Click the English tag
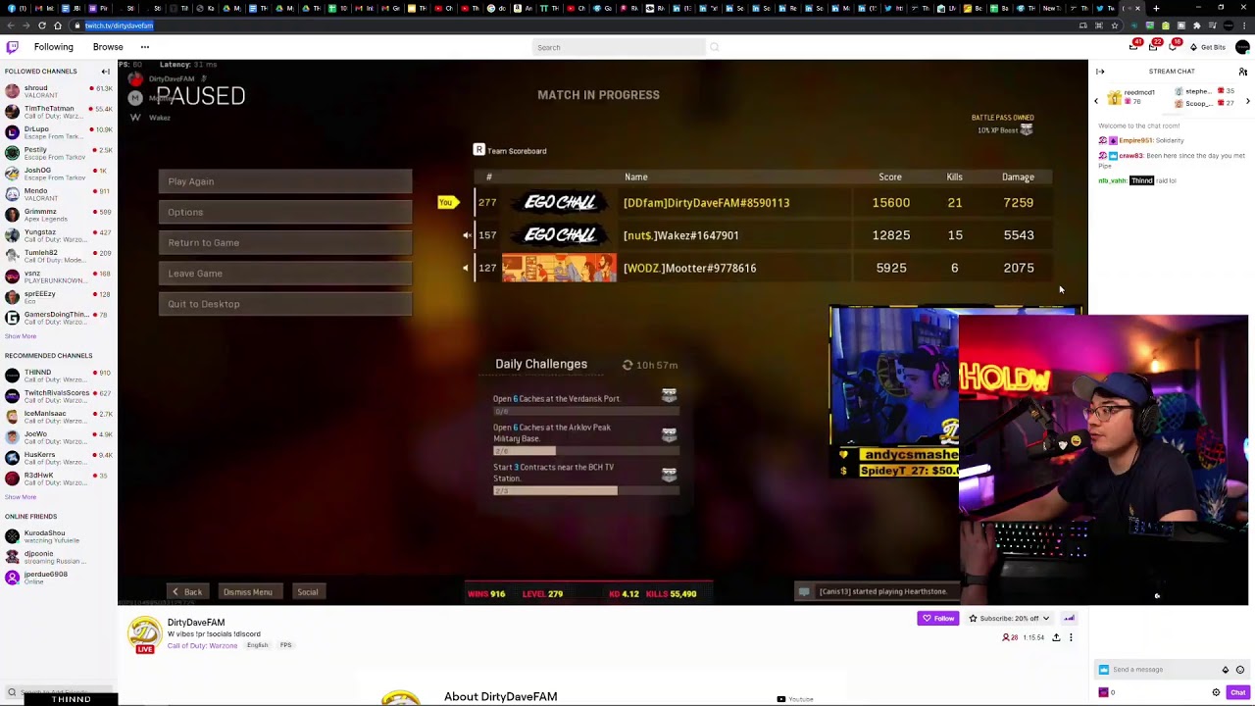Viewport: 1255px width, 706px height. click(x=258, y=645)
